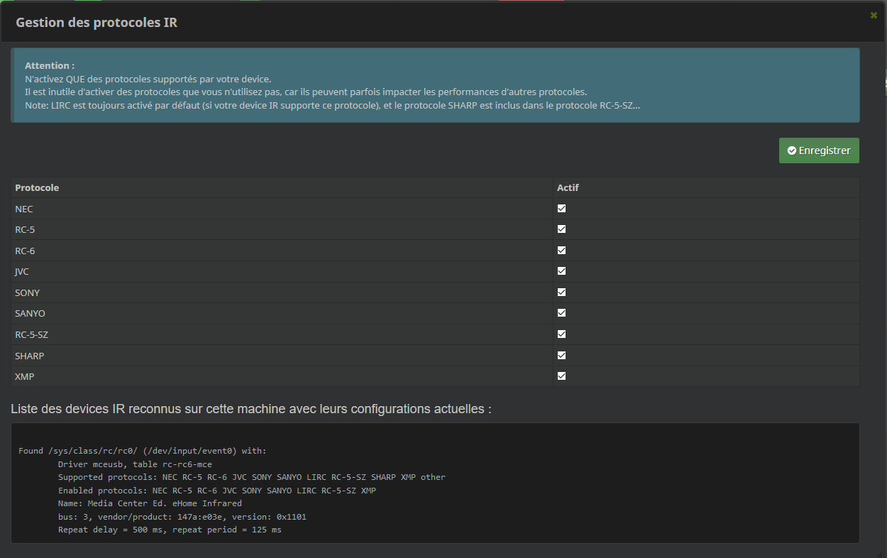The image size is (887, 558).
Task: Select the NEC protocol name cell
Action: 24,209
